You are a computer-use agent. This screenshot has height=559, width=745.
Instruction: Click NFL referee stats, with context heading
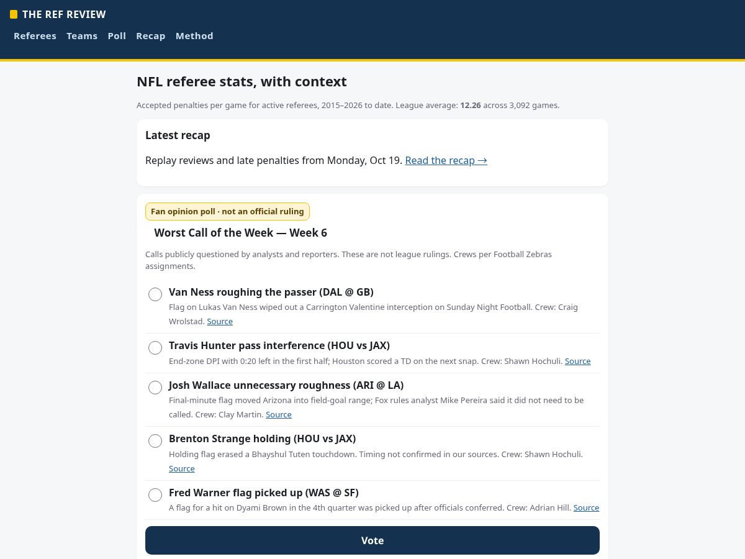[x=242, y=82]
